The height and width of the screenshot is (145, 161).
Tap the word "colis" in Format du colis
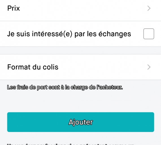coord(51,67)
